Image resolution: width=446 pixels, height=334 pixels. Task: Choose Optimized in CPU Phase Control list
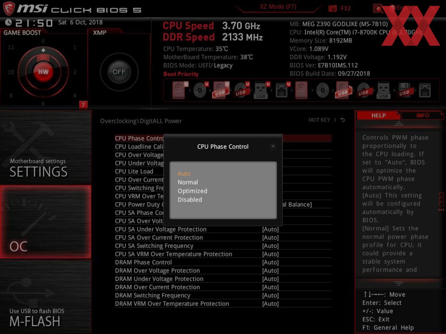click(x=193, y=191)
